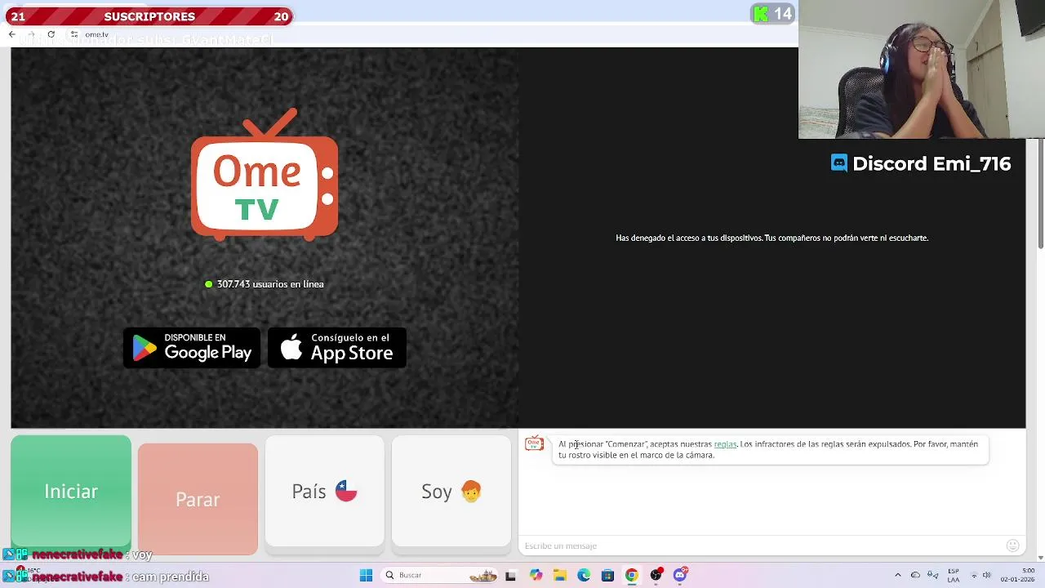Click the OneDrive cloud tray icon

pos(915,575)
